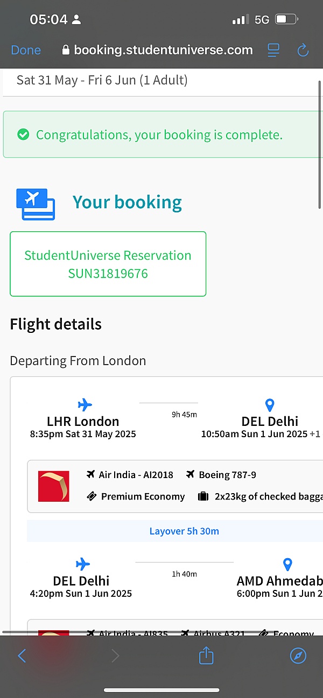The width and height of the screenshot is (323, 698).
Task: Open the reader view icon
Action: (x=273, y=50)
